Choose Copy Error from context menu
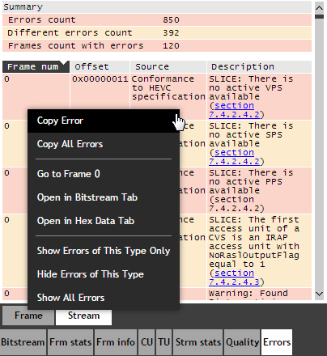 pyautogui.click(x=104, y=121)
